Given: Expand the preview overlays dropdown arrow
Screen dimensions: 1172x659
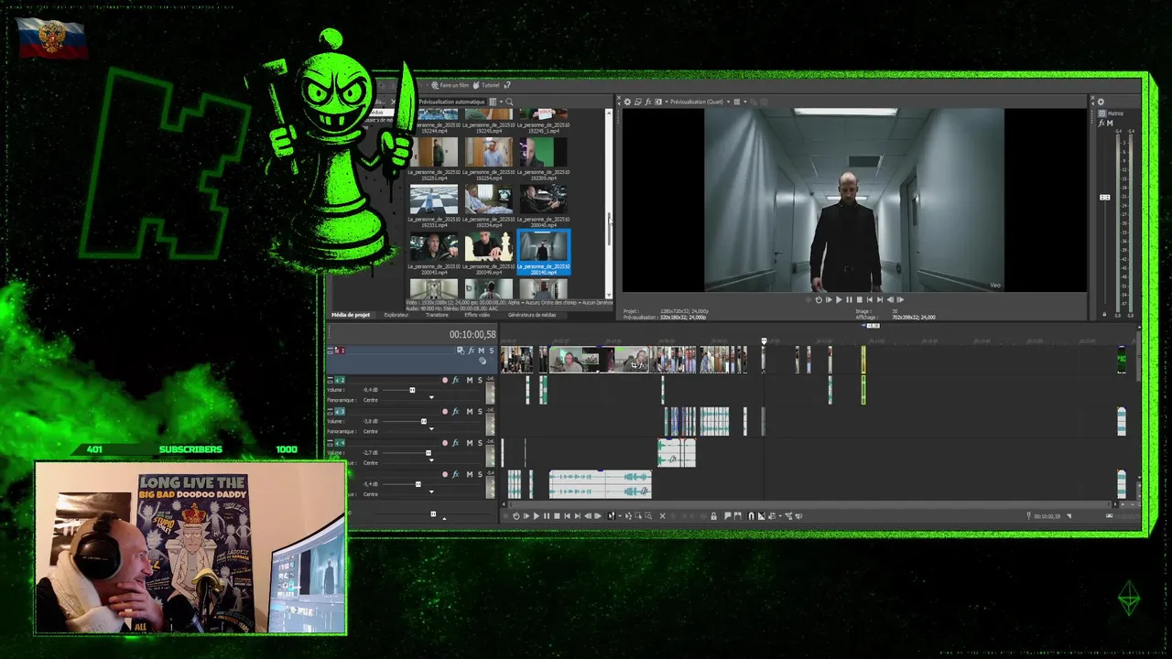Looking at the screenshot, I should 745,102.
